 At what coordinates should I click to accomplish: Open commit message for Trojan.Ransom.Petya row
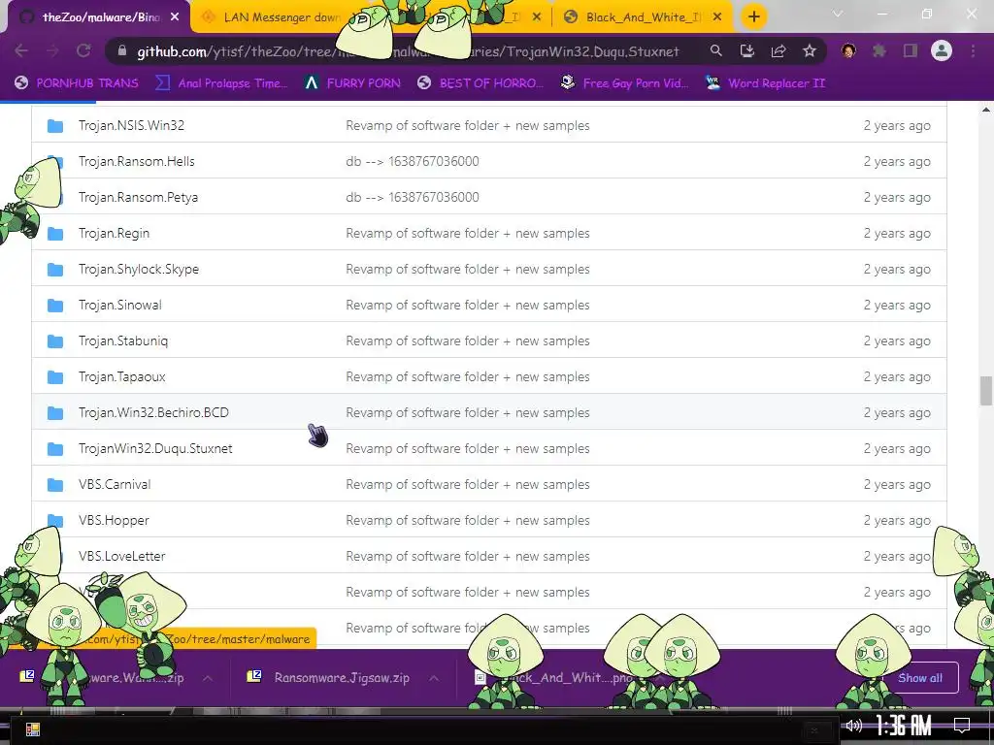click(x=412, y=197)
